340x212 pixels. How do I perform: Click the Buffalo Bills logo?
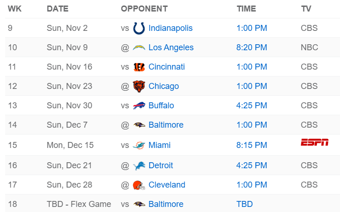click(x=139, y=106)
